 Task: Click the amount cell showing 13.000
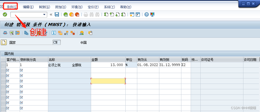click(108, 65)
